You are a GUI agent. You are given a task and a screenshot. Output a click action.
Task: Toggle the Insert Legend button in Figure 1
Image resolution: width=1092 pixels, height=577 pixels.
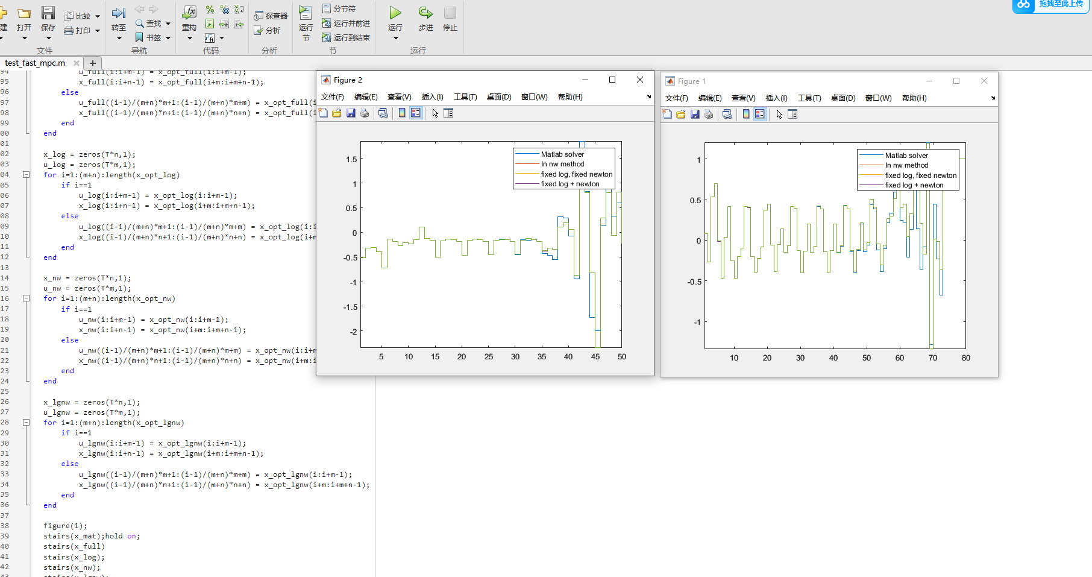(x=760, y=115)
